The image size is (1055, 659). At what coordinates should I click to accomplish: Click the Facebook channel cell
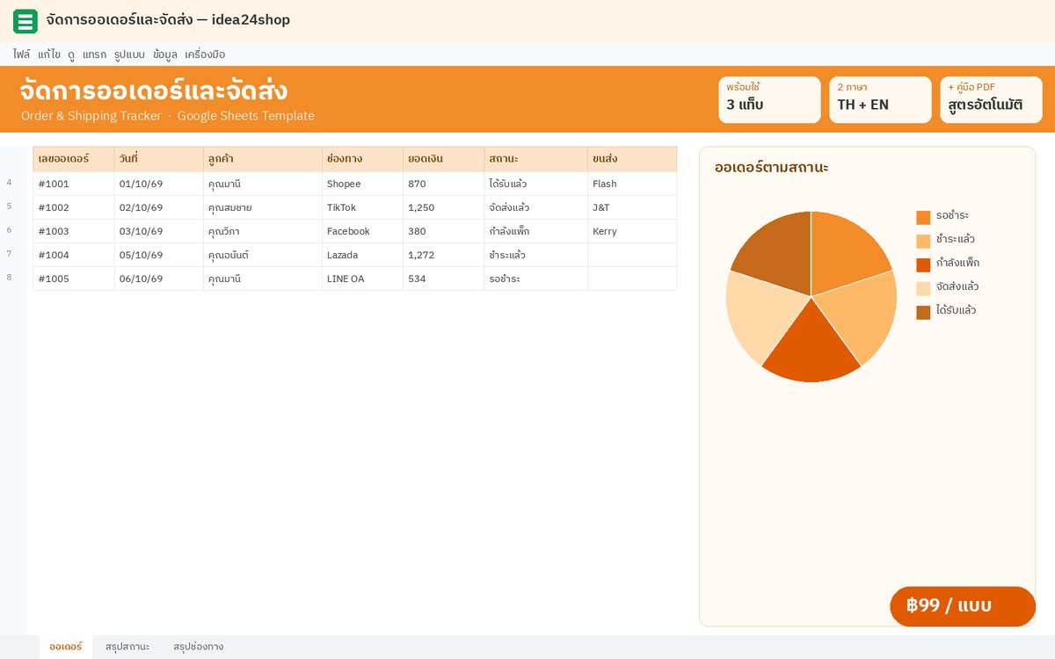tap(362, 231)
